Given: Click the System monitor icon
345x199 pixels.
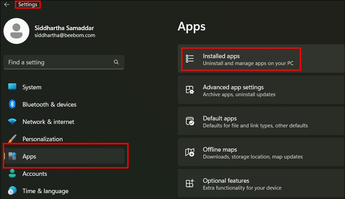Looking at the screenshot, I should click(x=12, y=87).
